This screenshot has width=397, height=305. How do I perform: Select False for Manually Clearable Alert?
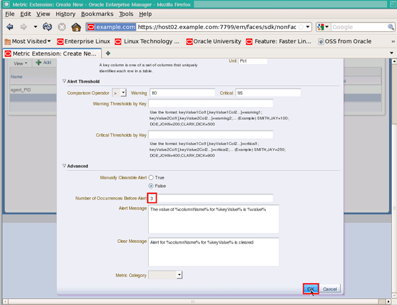coord(151,186)
